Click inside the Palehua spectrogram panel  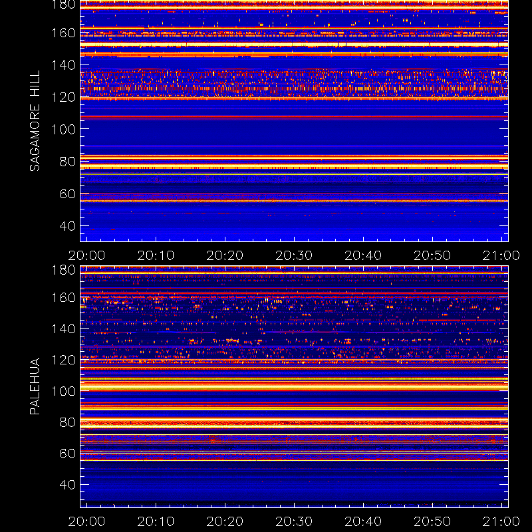coord(294,387)
